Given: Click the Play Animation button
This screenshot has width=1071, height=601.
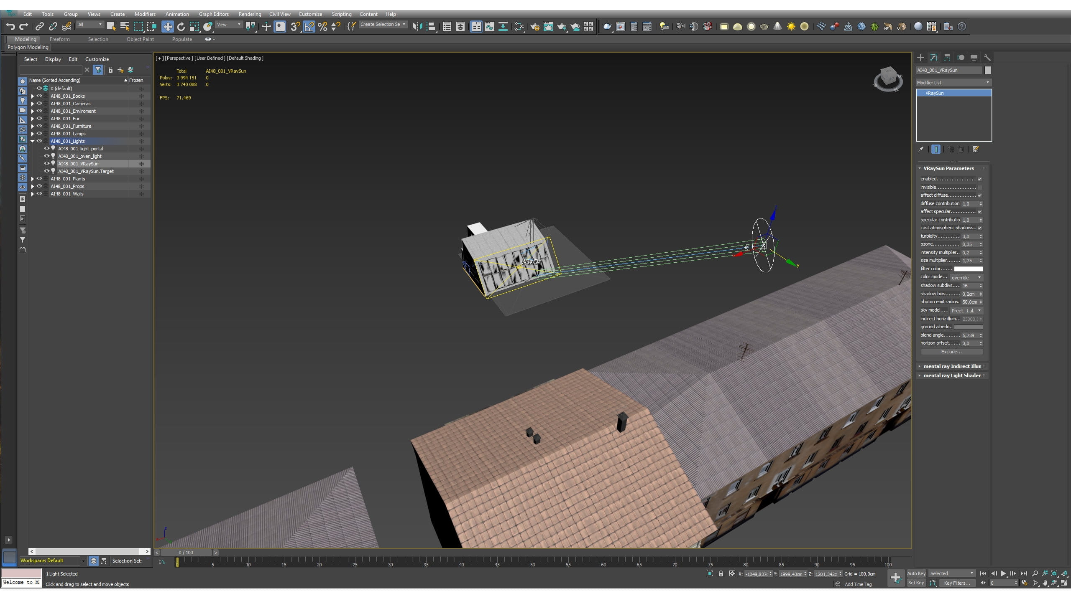Looking at the screenshot, I should click(x=1004, y=573).
